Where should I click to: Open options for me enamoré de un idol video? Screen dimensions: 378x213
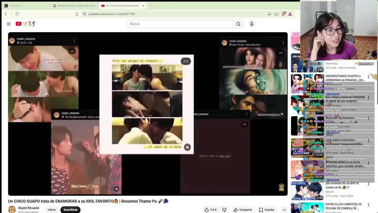tap(368, 184)
